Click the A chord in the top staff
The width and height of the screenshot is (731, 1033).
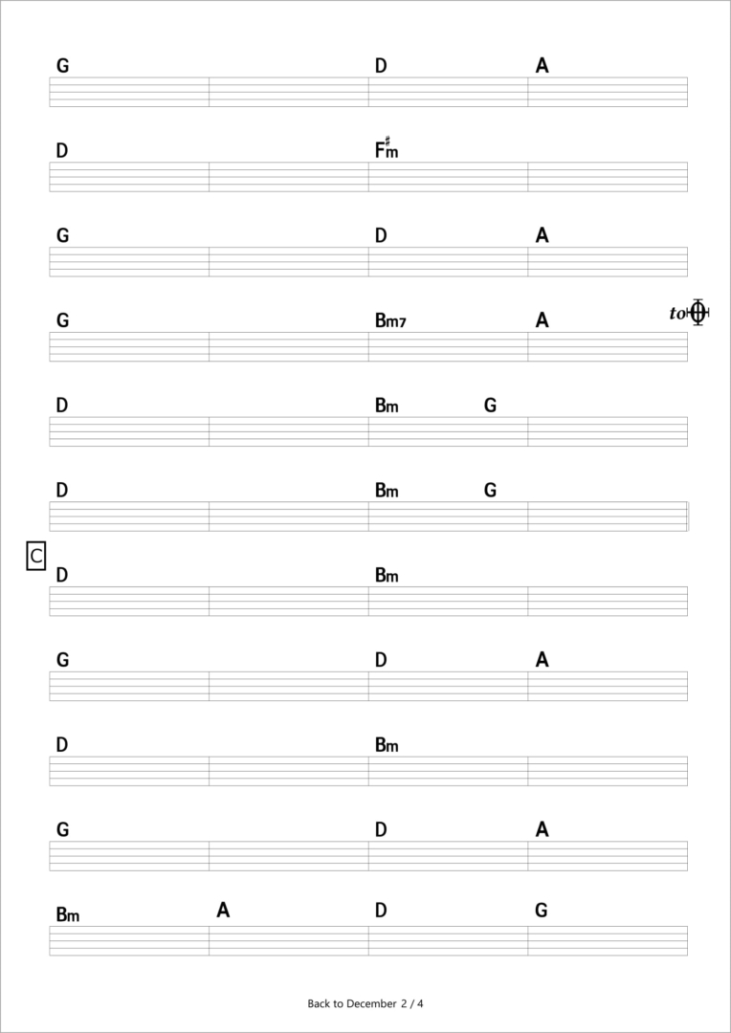click(x=542, y=66)
